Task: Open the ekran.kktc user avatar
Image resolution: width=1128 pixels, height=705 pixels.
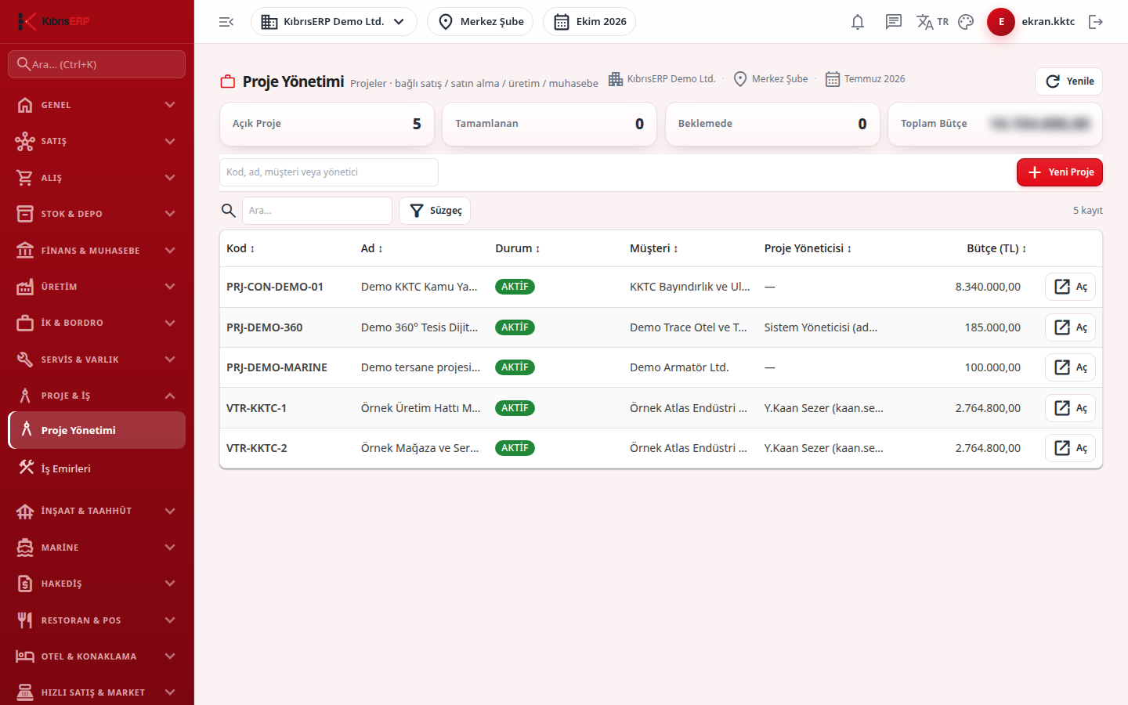Action: [1001, 22]
